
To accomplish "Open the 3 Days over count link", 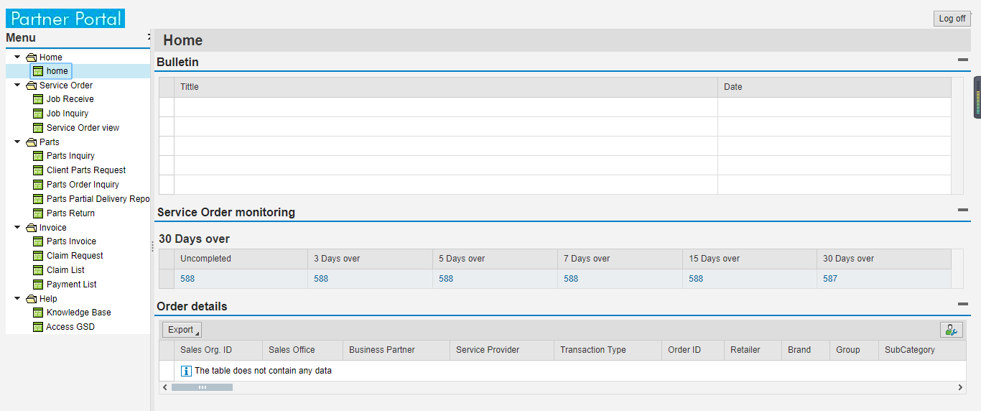I will point(321,279).
